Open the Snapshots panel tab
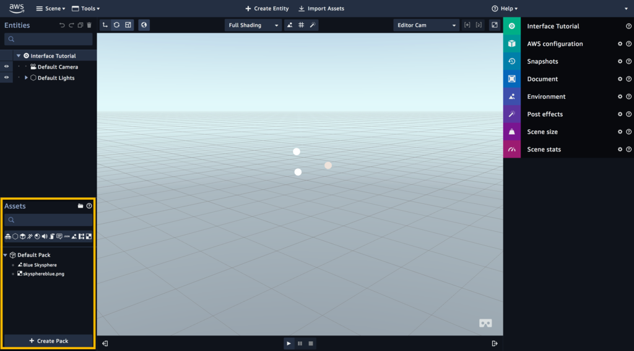 [512, 61]
